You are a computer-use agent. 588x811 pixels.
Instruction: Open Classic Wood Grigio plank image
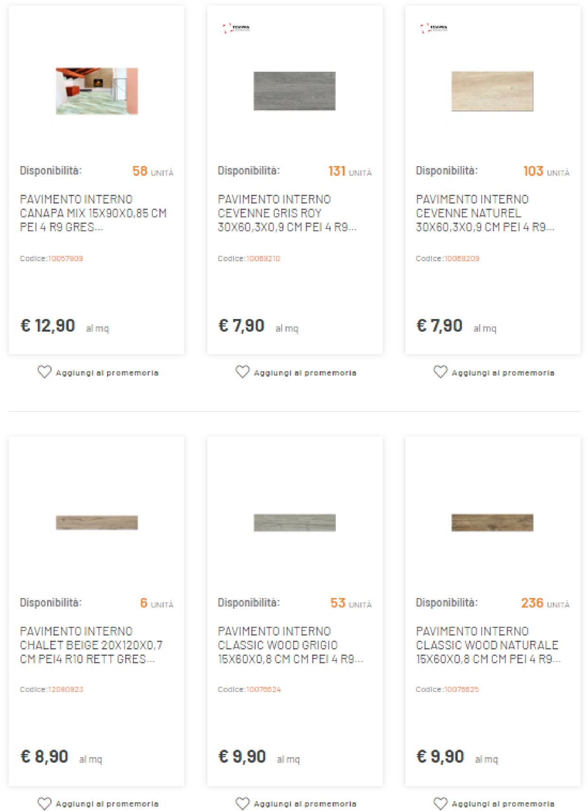coord(294,522)
